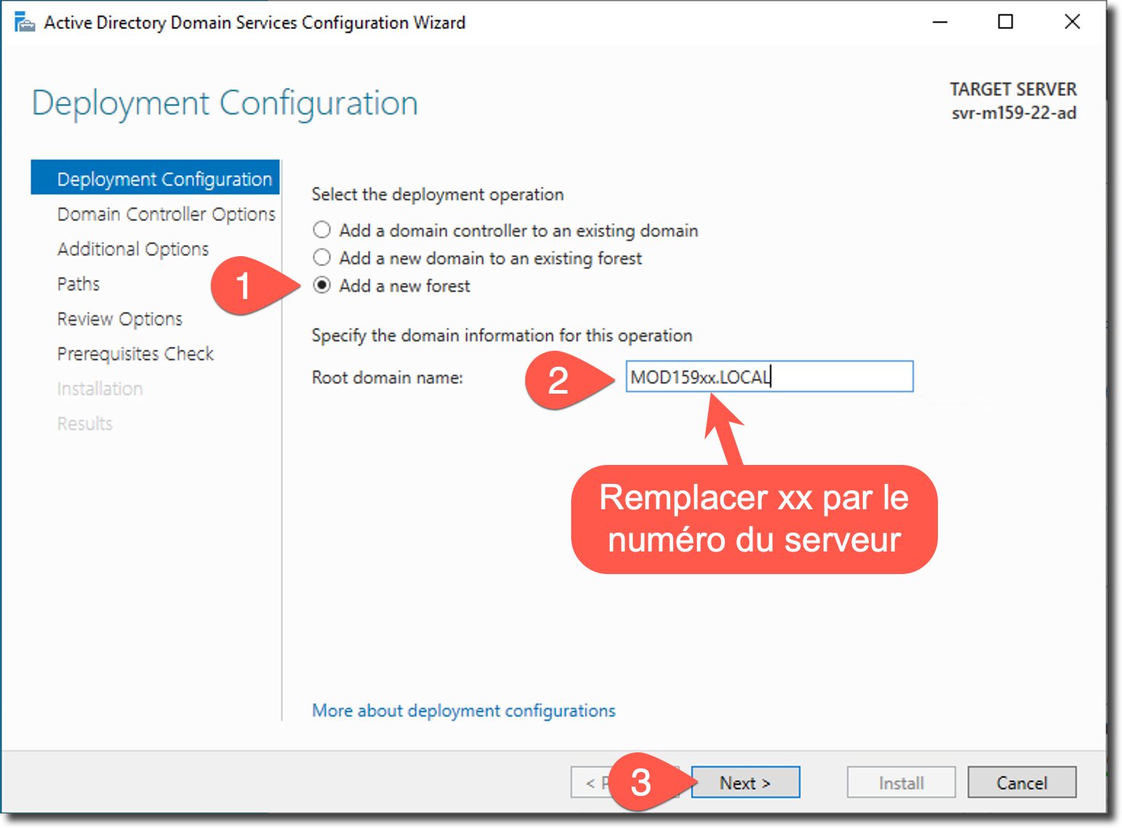Minimize the wizard window
Viewport: 1122px width, 828px height.
[940, 23]
